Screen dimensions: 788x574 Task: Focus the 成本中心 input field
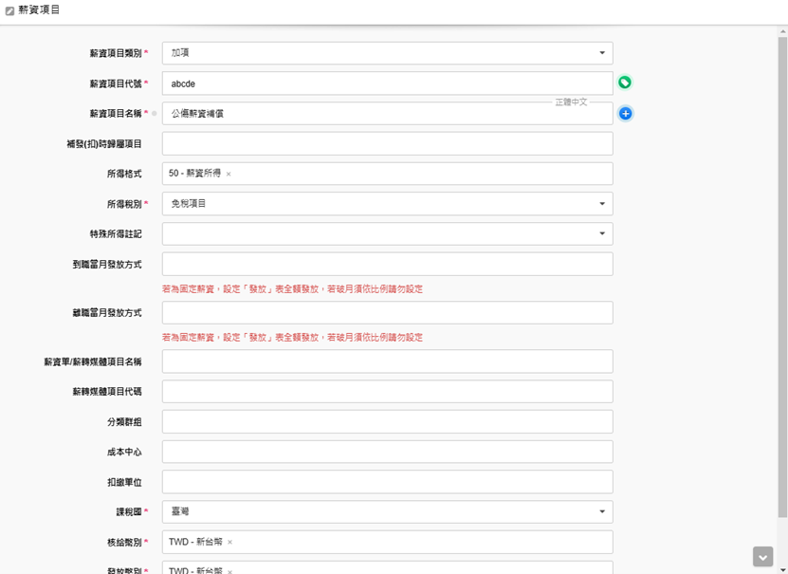click(x=387, y=452)
